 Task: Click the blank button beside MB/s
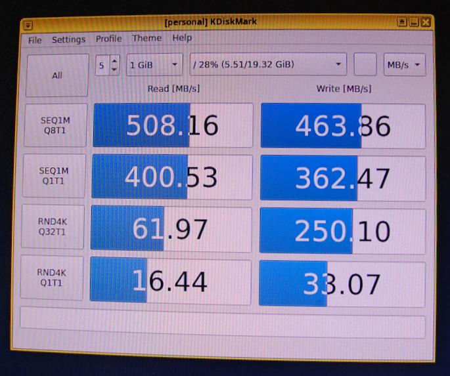point(365,64)
